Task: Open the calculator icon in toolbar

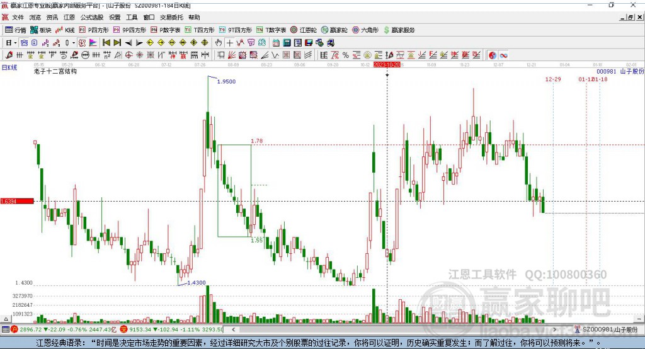Action: click(287, 43)
